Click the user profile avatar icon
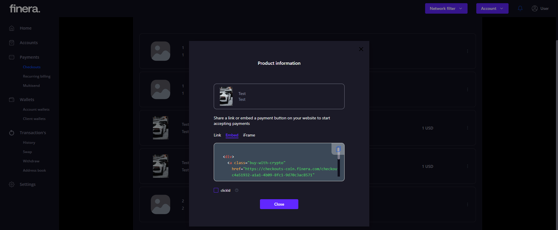This screenshot has height=230, width=558. point(534,8)
